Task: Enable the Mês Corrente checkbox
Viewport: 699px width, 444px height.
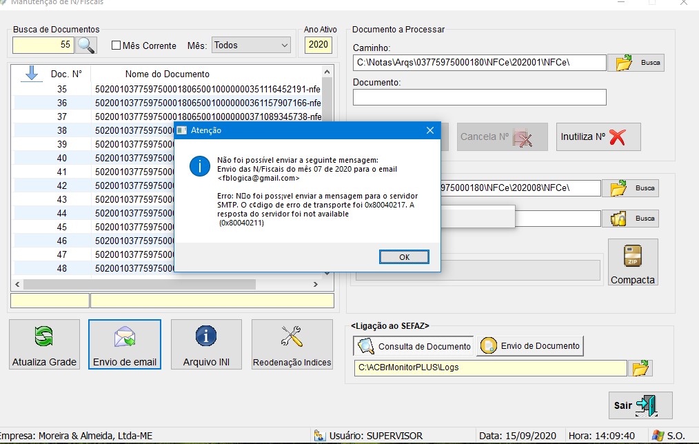Action: point(116,46)
